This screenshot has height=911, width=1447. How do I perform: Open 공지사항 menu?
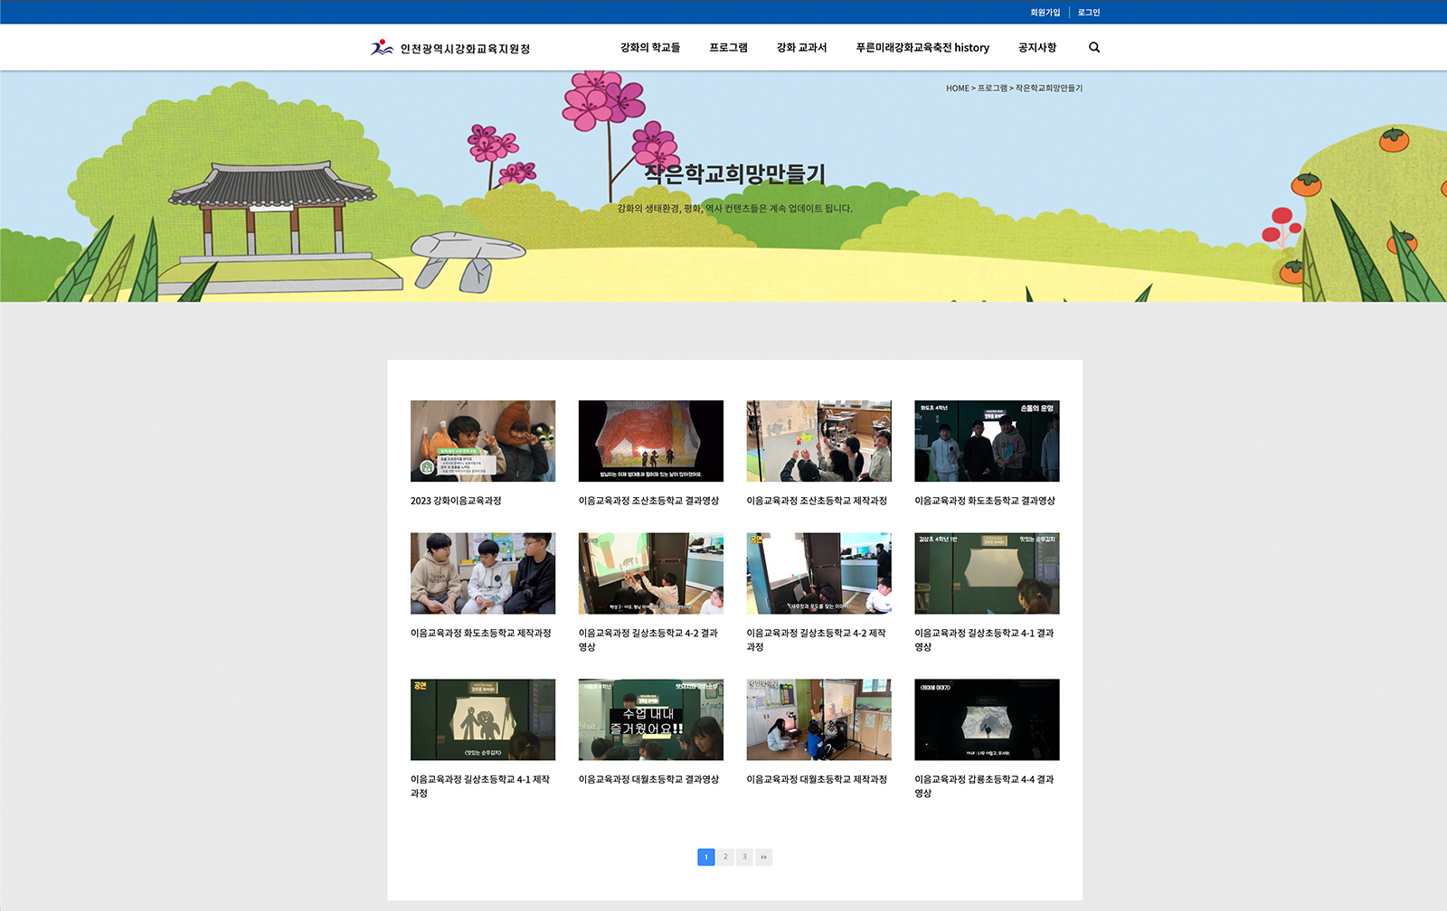tap(1037, 48)
